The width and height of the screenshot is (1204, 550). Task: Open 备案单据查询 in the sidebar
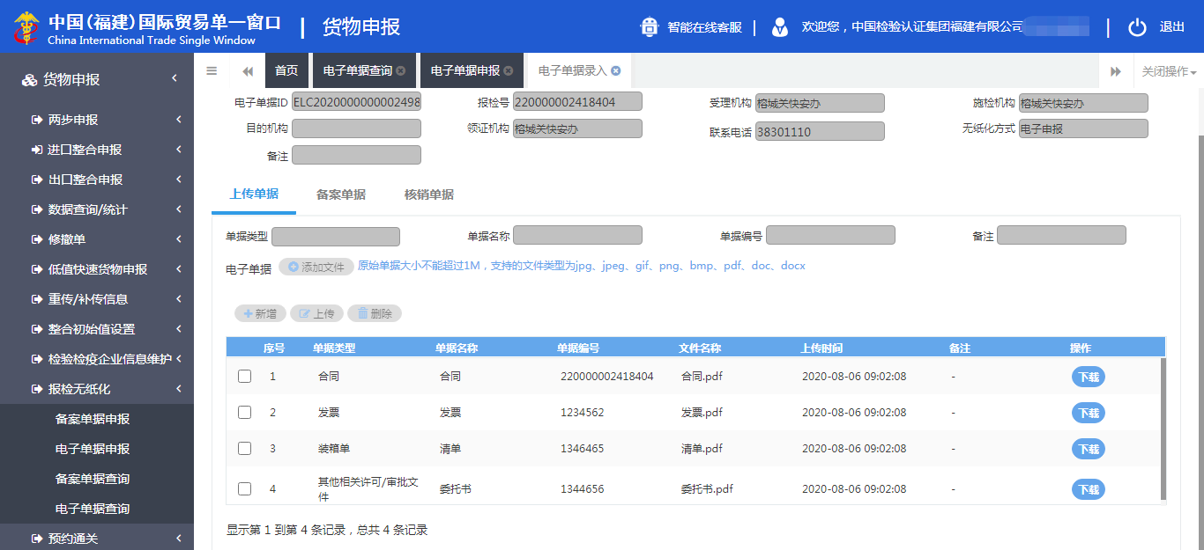93,479
